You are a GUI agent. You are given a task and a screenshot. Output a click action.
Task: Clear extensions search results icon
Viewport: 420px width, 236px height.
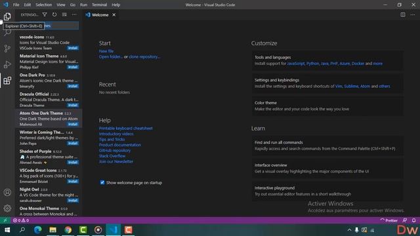click(x=64, y=14)
